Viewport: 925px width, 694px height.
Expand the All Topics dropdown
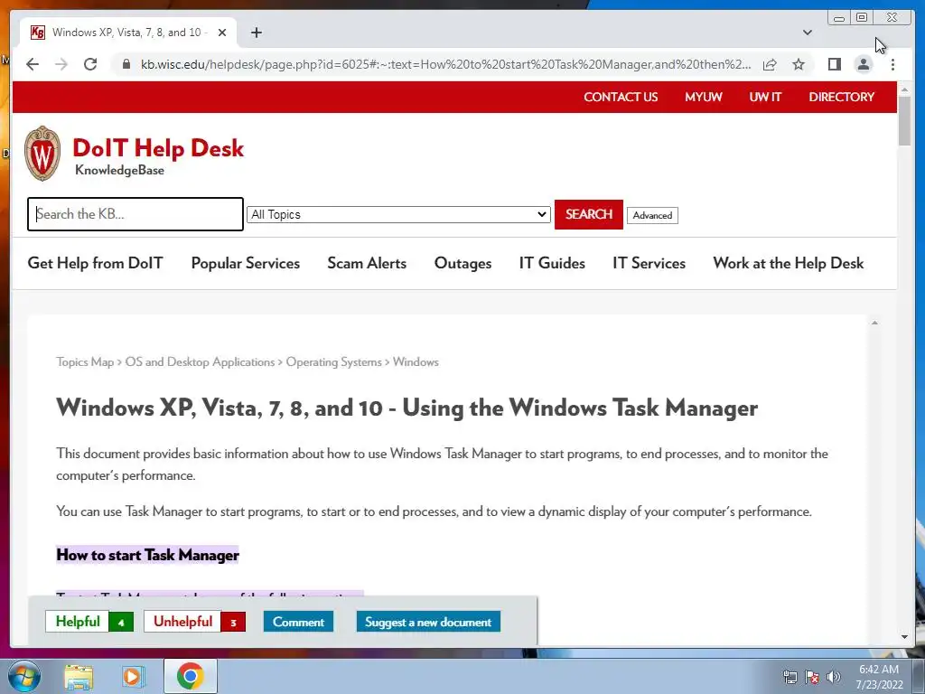point(398,215)
